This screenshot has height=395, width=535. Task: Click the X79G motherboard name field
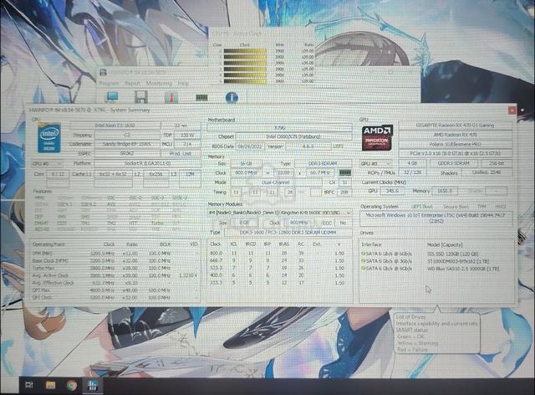point(280,127)
